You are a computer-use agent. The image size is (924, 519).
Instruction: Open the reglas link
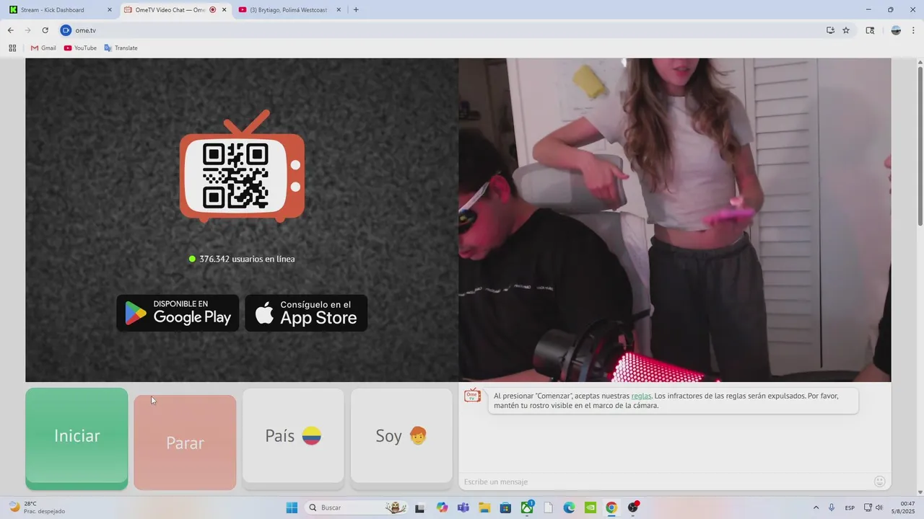point(641,396)
